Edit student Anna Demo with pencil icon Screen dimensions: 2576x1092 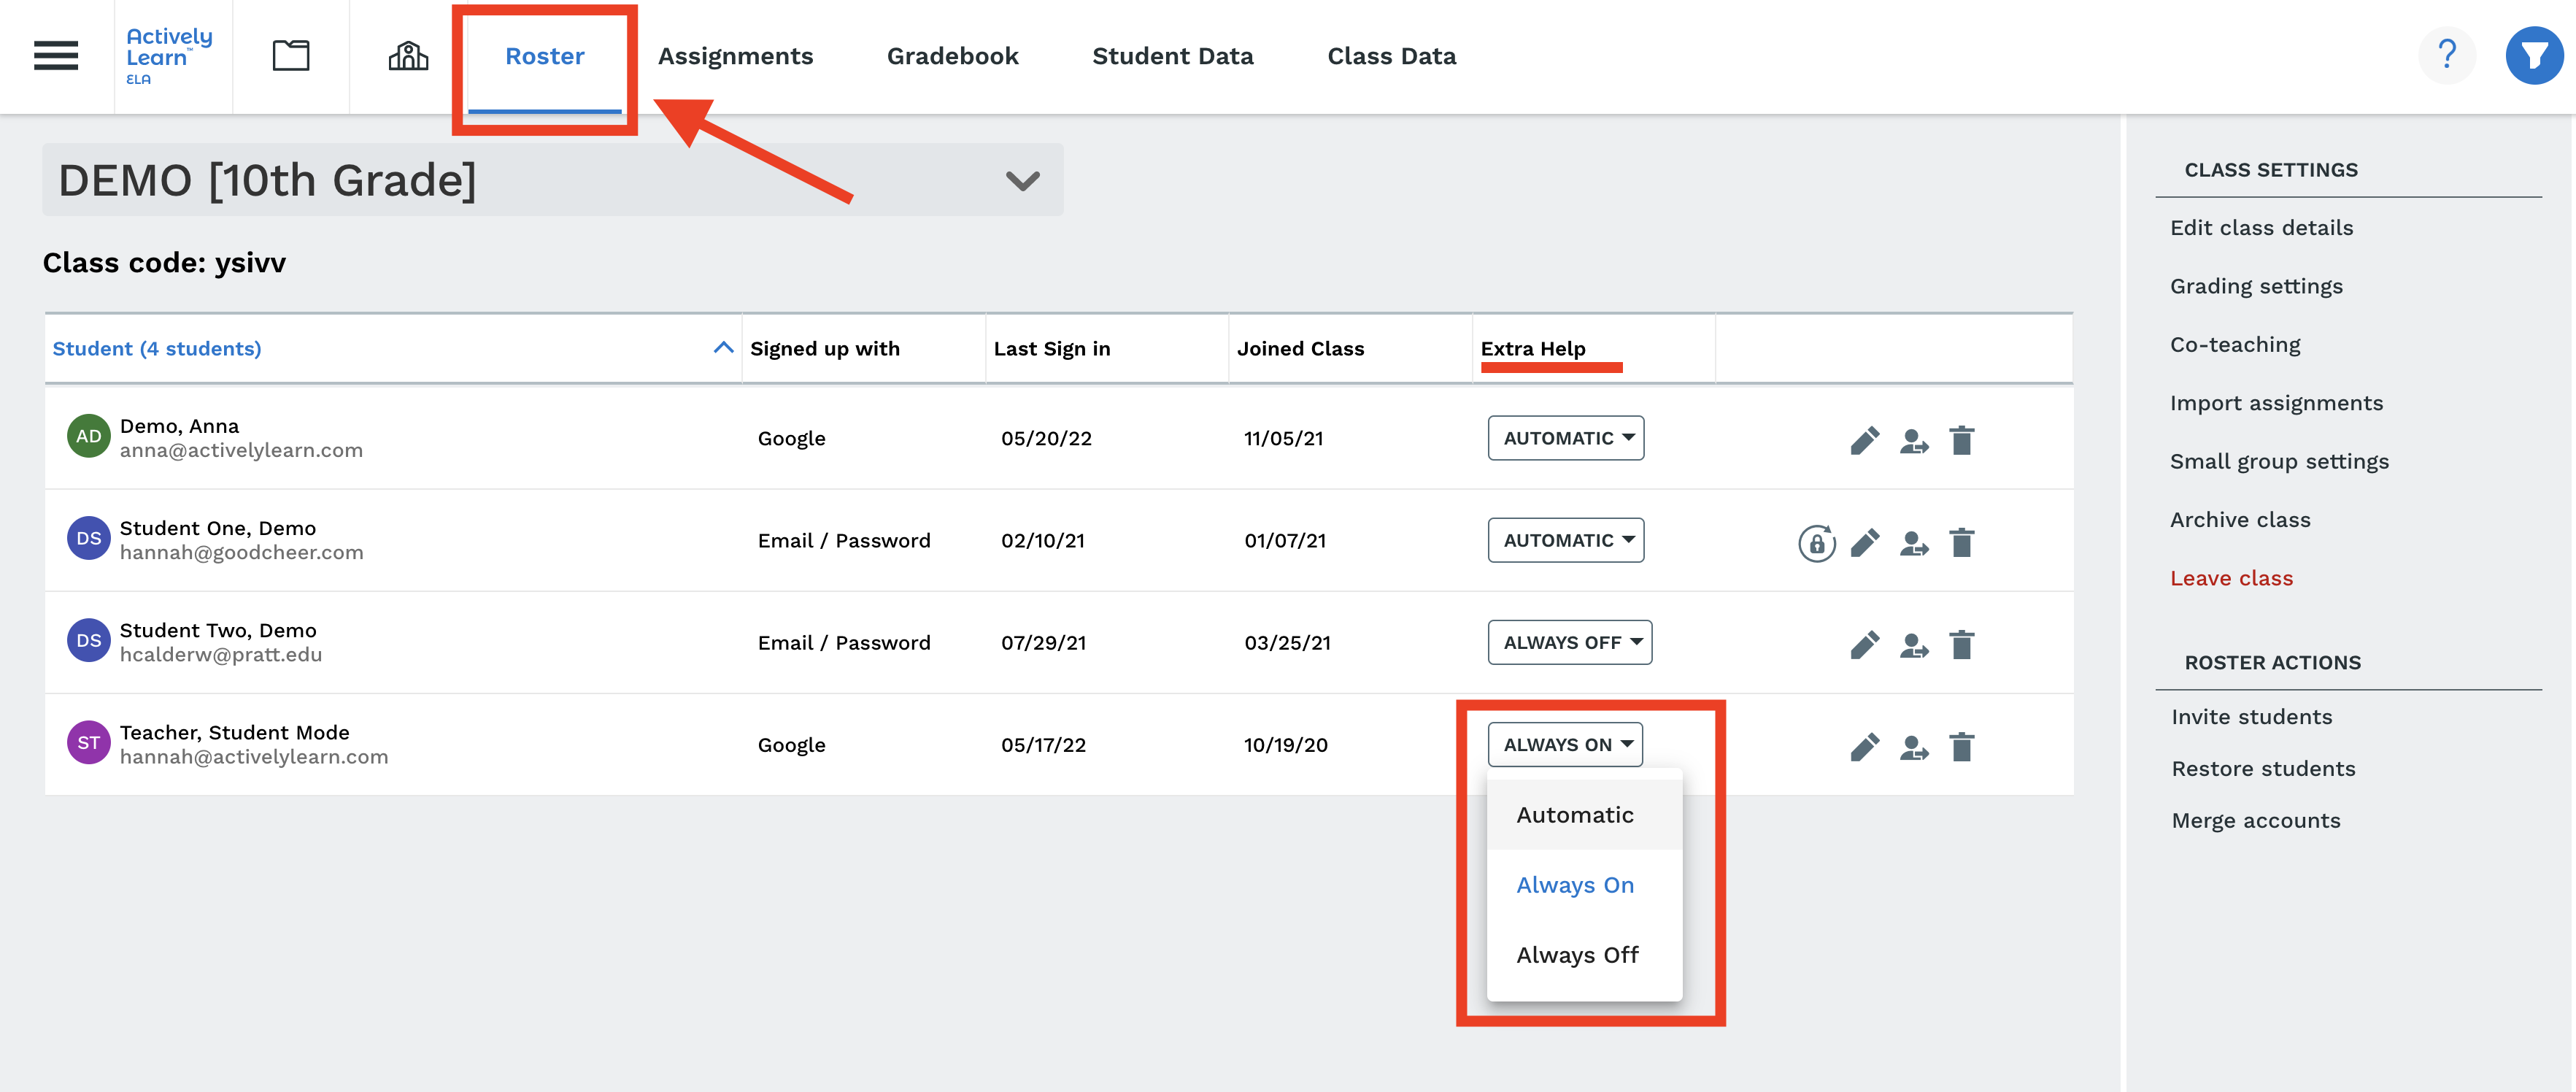pyautogui.click(x=1865, y=440)
